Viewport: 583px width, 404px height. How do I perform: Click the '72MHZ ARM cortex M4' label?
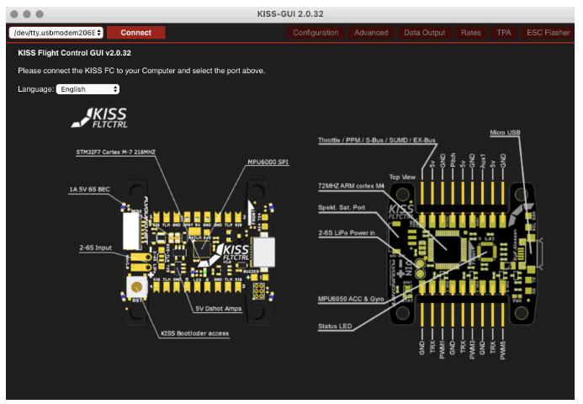click(351, 186)
